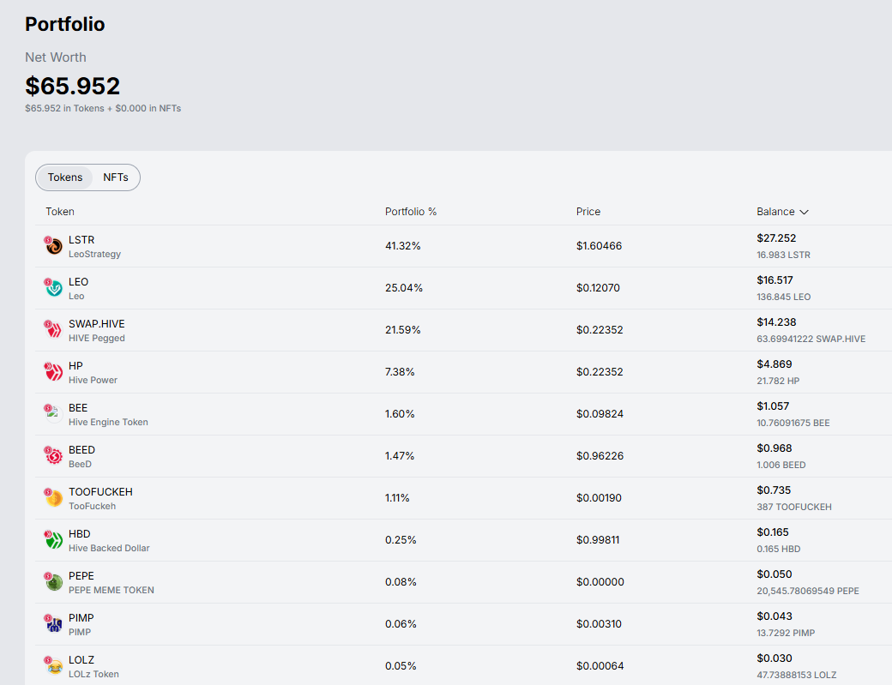Image resolution: width=892 pixels, height=685 pixels.
Task: Click the PIMP token icon
Action: pyautogui.click(x=53, y=624)
